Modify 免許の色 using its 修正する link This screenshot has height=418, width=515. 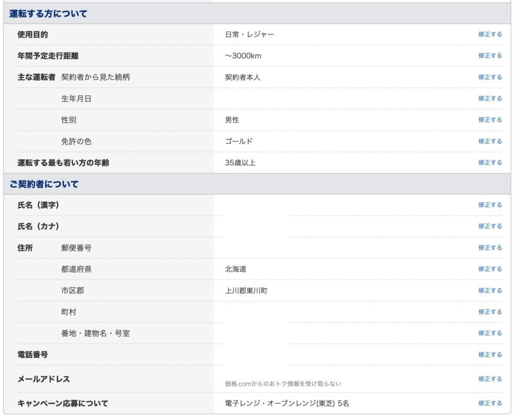coord(490,141)
